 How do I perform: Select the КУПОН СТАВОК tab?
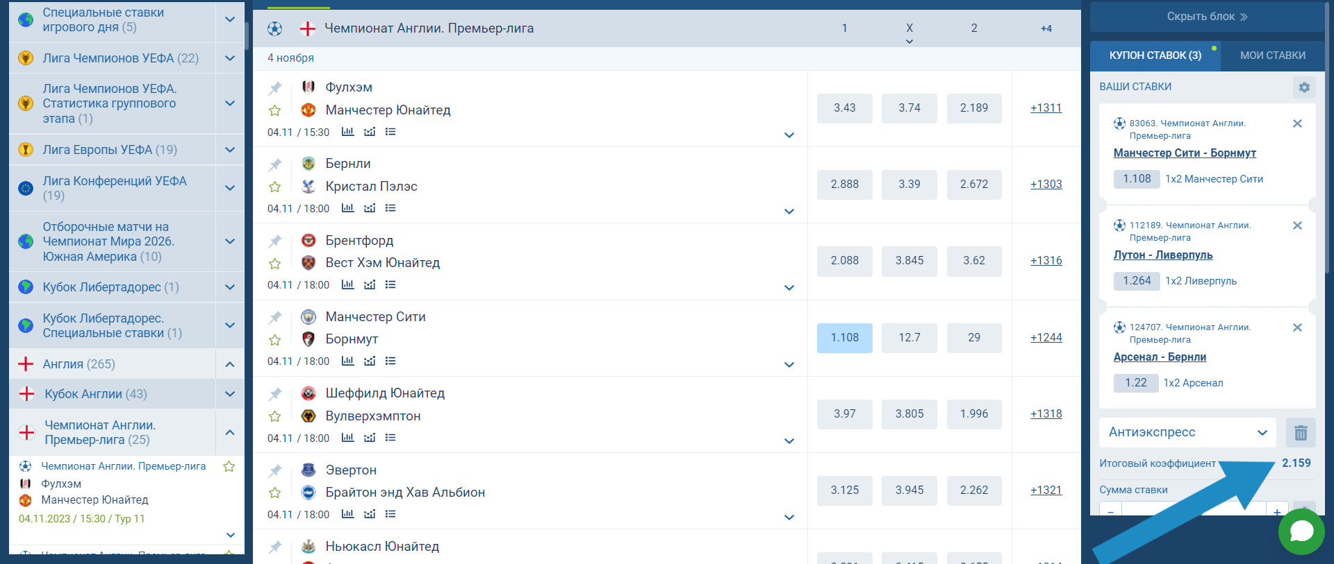click(1155, 55)
